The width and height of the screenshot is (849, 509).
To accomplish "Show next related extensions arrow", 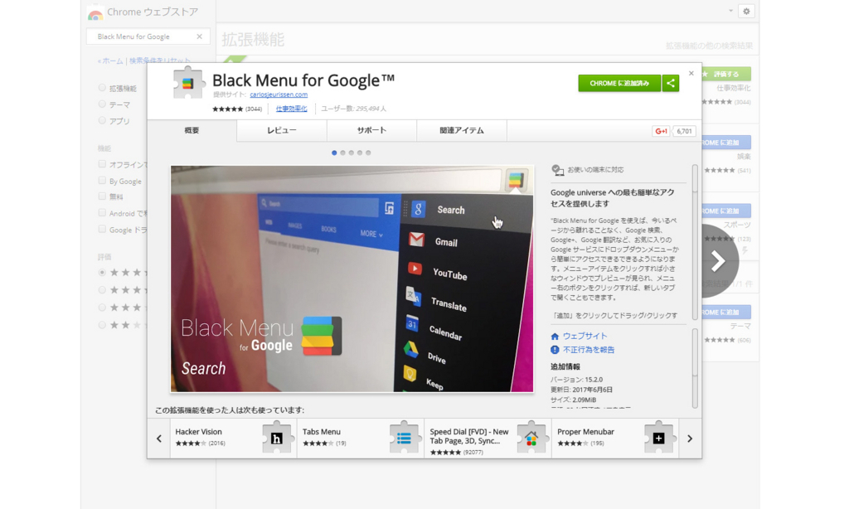I will click(690, 439).
